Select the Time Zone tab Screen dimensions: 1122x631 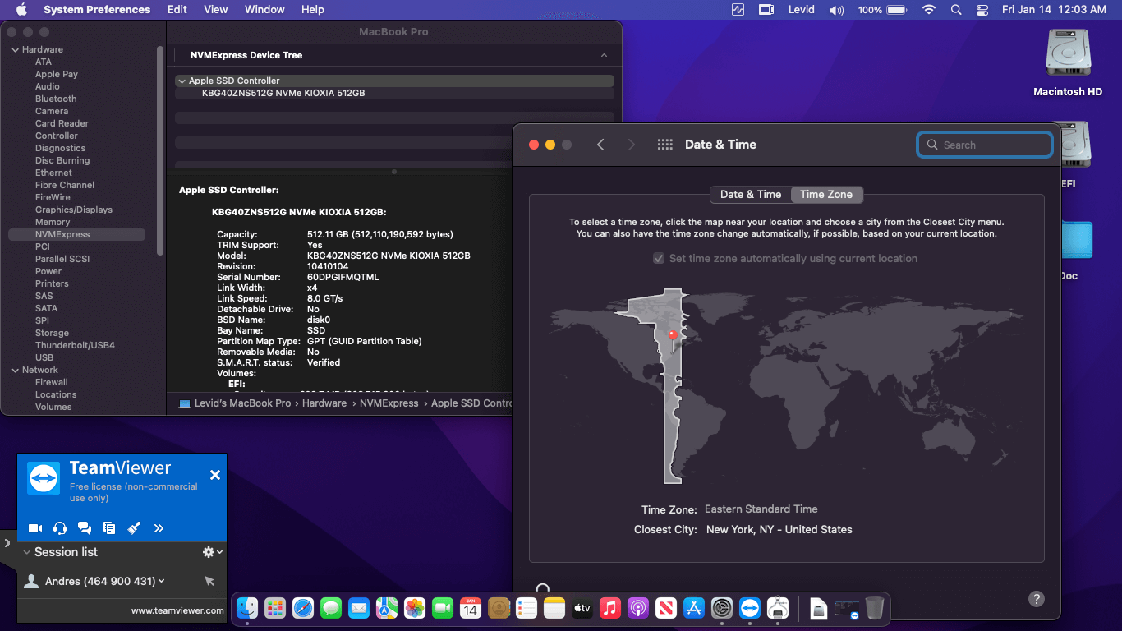pyautogui.click(x=826, y=195)
